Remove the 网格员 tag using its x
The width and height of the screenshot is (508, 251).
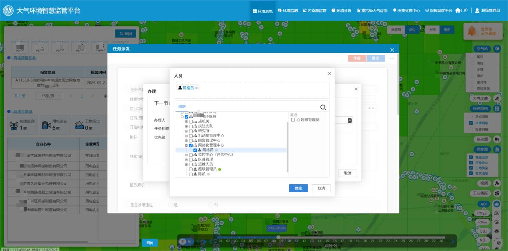(x=197, y=88)
